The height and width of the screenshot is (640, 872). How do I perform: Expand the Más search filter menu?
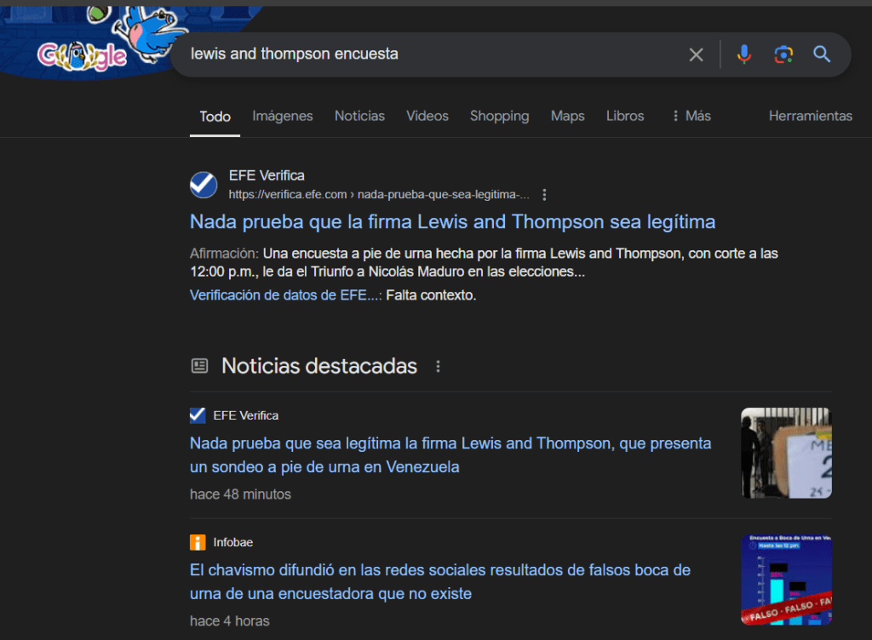point(691,116)
